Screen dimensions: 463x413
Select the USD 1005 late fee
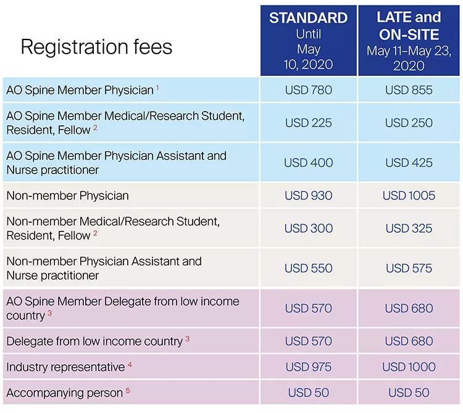pyautogui.click(x=409, y=196)
